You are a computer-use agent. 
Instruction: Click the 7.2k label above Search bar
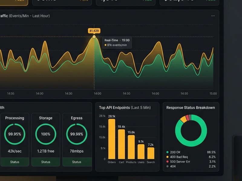(151, 145)
